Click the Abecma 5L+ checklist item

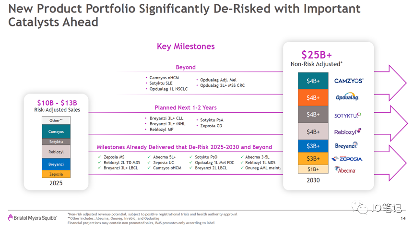pyautogui.click(x=164, y=157)
